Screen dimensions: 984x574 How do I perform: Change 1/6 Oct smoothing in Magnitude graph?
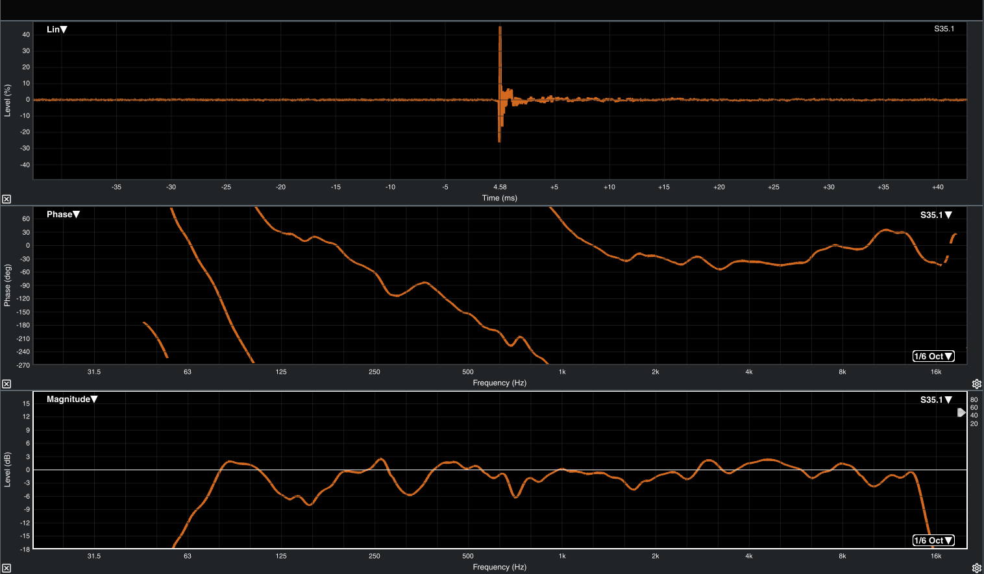tap(933, 540)
